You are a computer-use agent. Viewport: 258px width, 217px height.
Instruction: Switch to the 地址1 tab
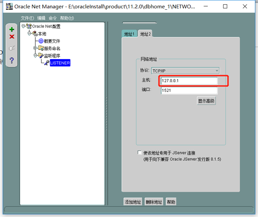pos(129,34)
